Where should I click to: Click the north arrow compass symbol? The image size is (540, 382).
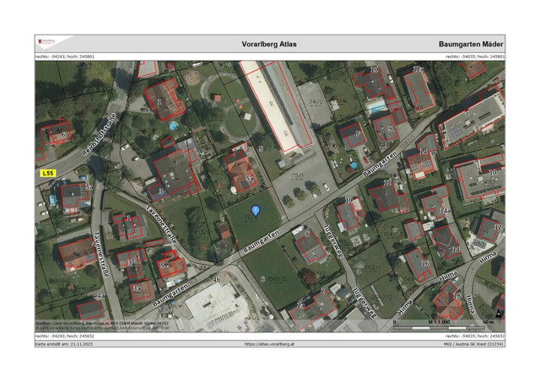tap(499, 313)
